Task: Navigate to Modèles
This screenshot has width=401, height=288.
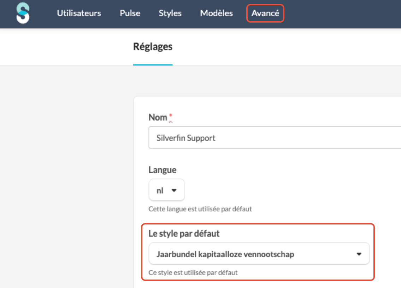Action: pos(216,13)
